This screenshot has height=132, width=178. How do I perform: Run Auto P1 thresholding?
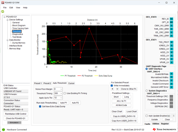click(x=64, y=103)
